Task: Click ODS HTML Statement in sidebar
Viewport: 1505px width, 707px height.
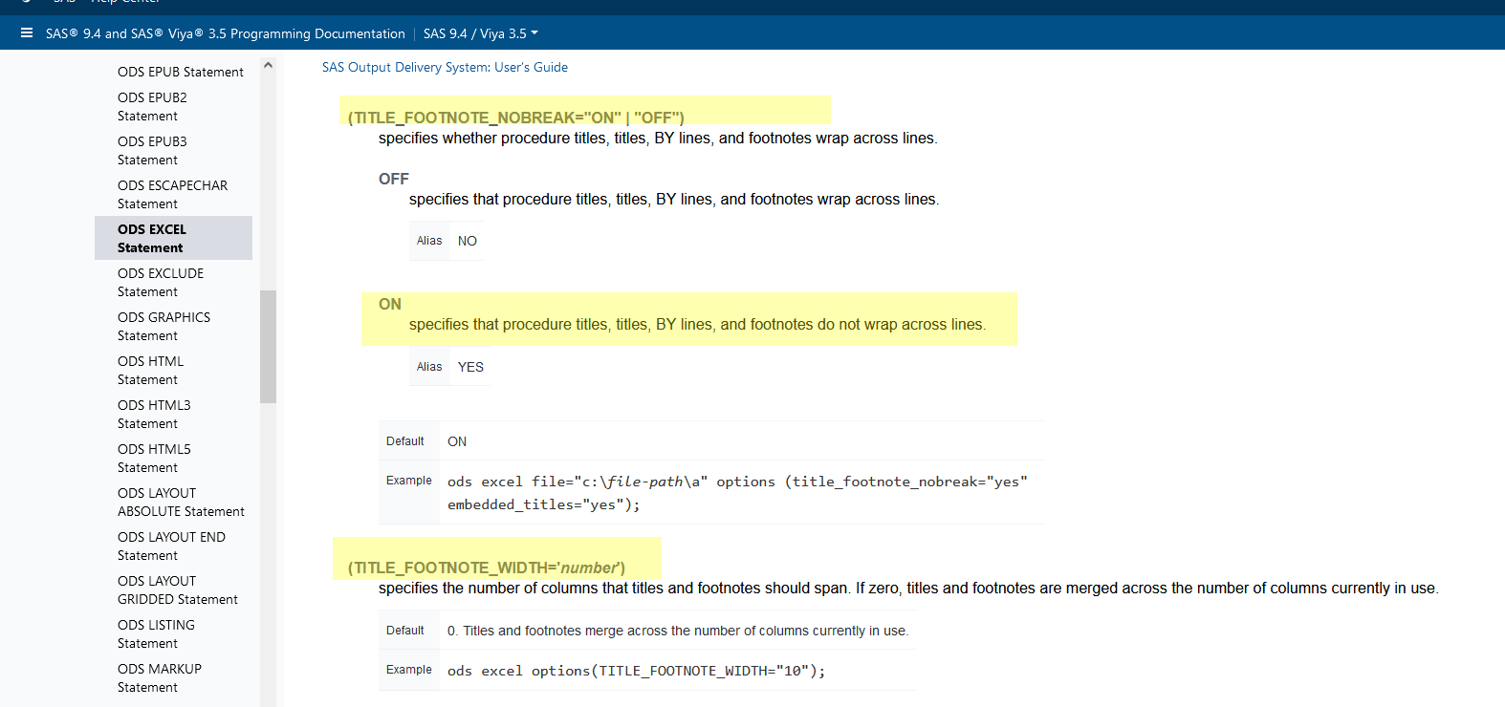Action: 150,370
